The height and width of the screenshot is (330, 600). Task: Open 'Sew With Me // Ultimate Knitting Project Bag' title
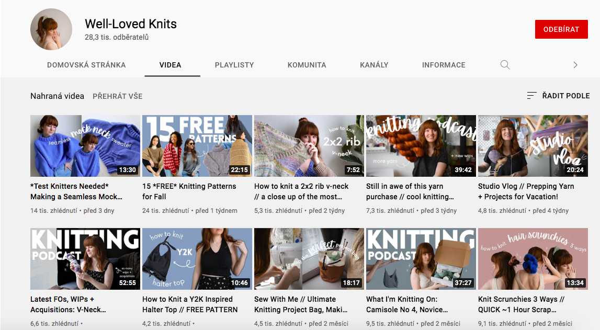301,305
